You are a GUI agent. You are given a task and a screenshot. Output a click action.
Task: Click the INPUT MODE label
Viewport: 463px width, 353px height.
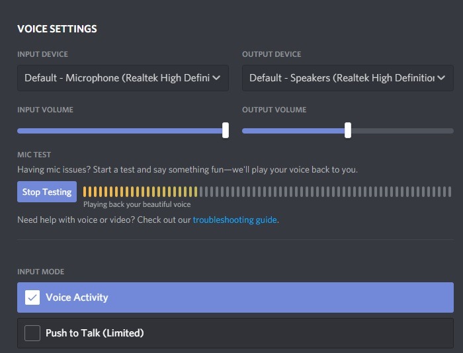(x=41, y=272)
